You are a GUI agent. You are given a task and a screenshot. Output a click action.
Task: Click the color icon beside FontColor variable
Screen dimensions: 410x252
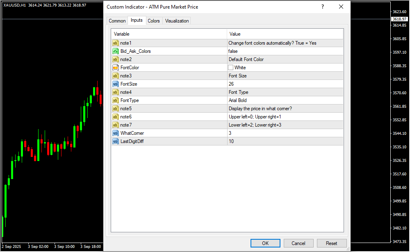click(115, 68)
